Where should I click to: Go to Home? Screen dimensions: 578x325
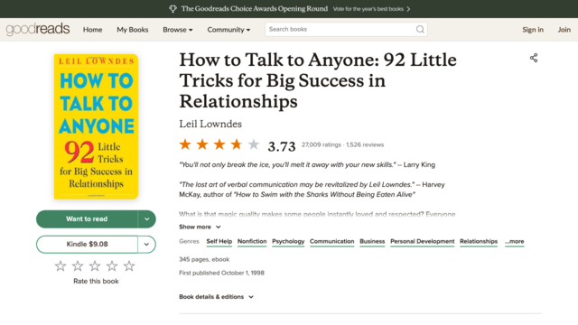click(92, 30)
